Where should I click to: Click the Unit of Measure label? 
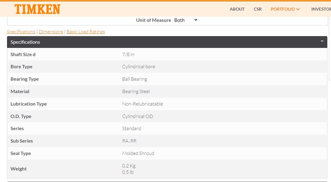coord(153,20)
